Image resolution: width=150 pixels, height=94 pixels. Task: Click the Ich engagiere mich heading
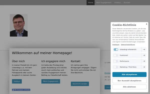click(x=53, y=61)
